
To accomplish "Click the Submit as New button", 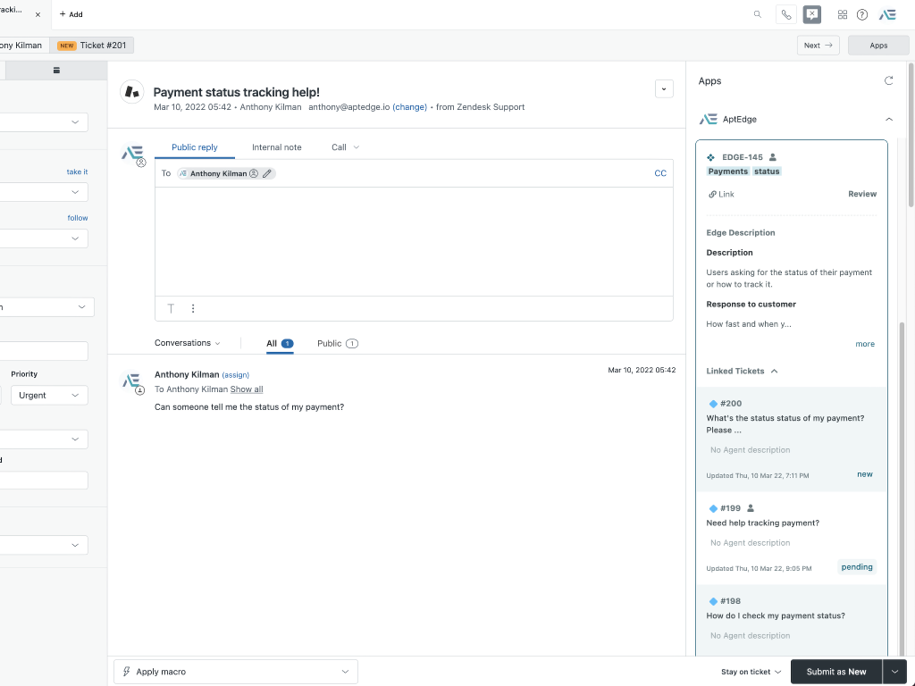I will tap(835, 672).
